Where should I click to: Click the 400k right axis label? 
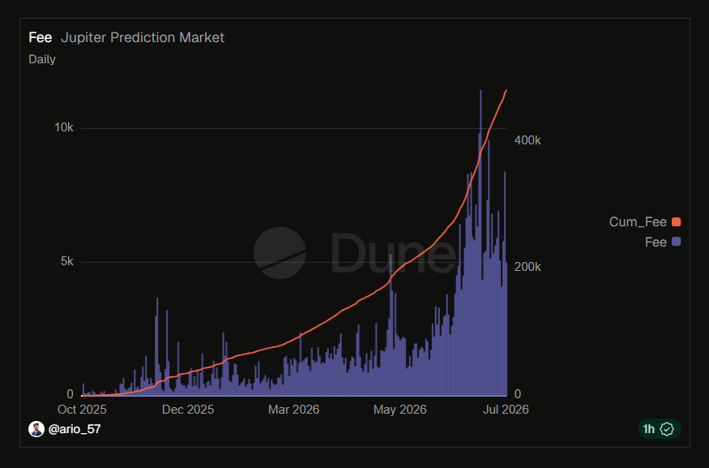point(527,140)
